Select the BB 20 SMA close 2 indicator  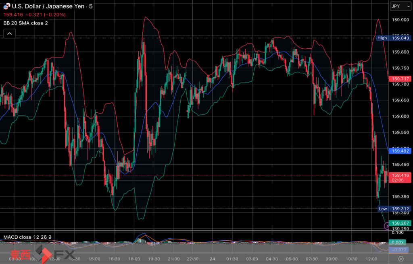point(26,23)
